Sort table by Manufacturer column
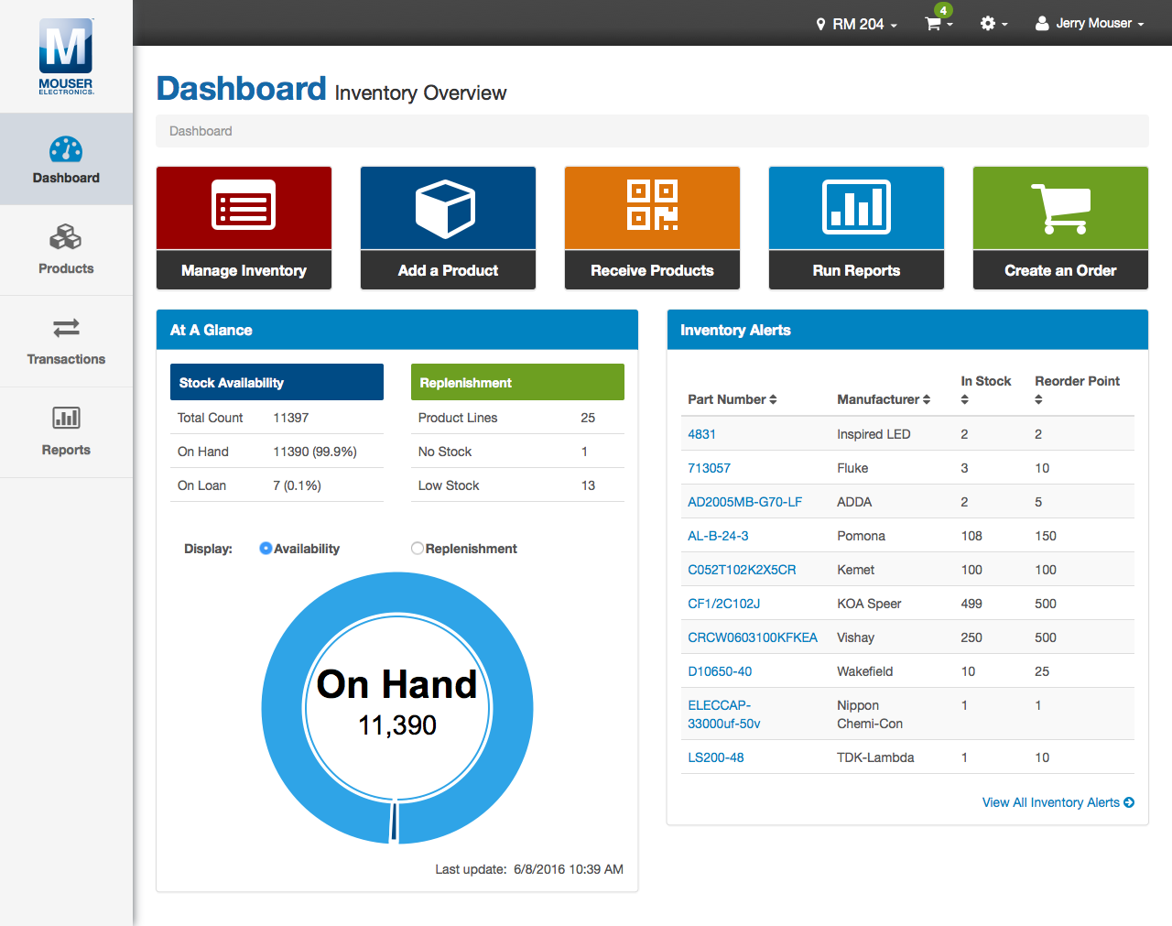Image resolution: width=1172 pixels, height=926 pixels. [883, 399]
